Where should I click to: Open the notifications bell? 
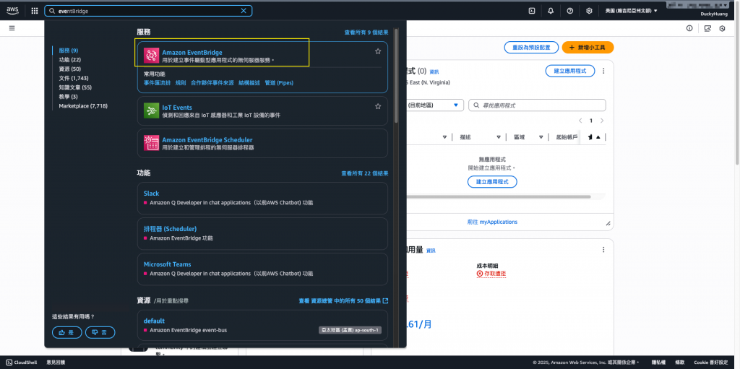[551, 11]
